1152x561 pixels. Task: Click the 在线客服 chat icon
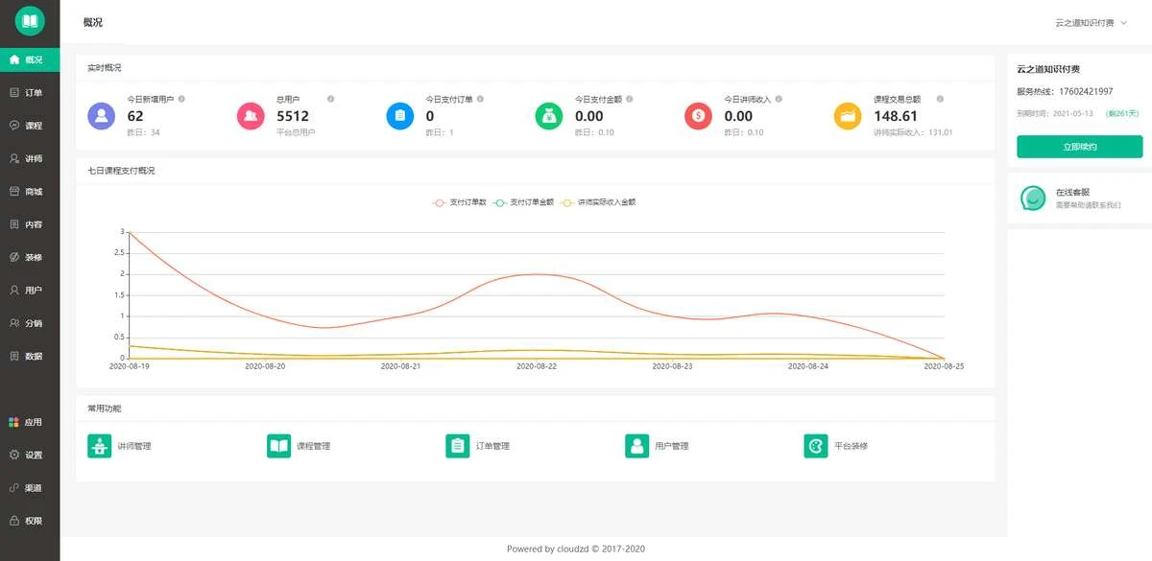(x=1033, y=199)
